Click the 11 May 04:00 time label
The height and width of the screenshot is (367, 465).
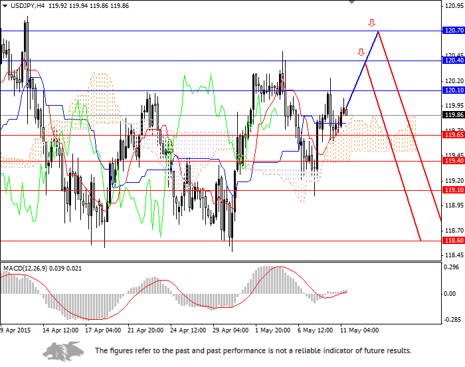click(359, 330)
